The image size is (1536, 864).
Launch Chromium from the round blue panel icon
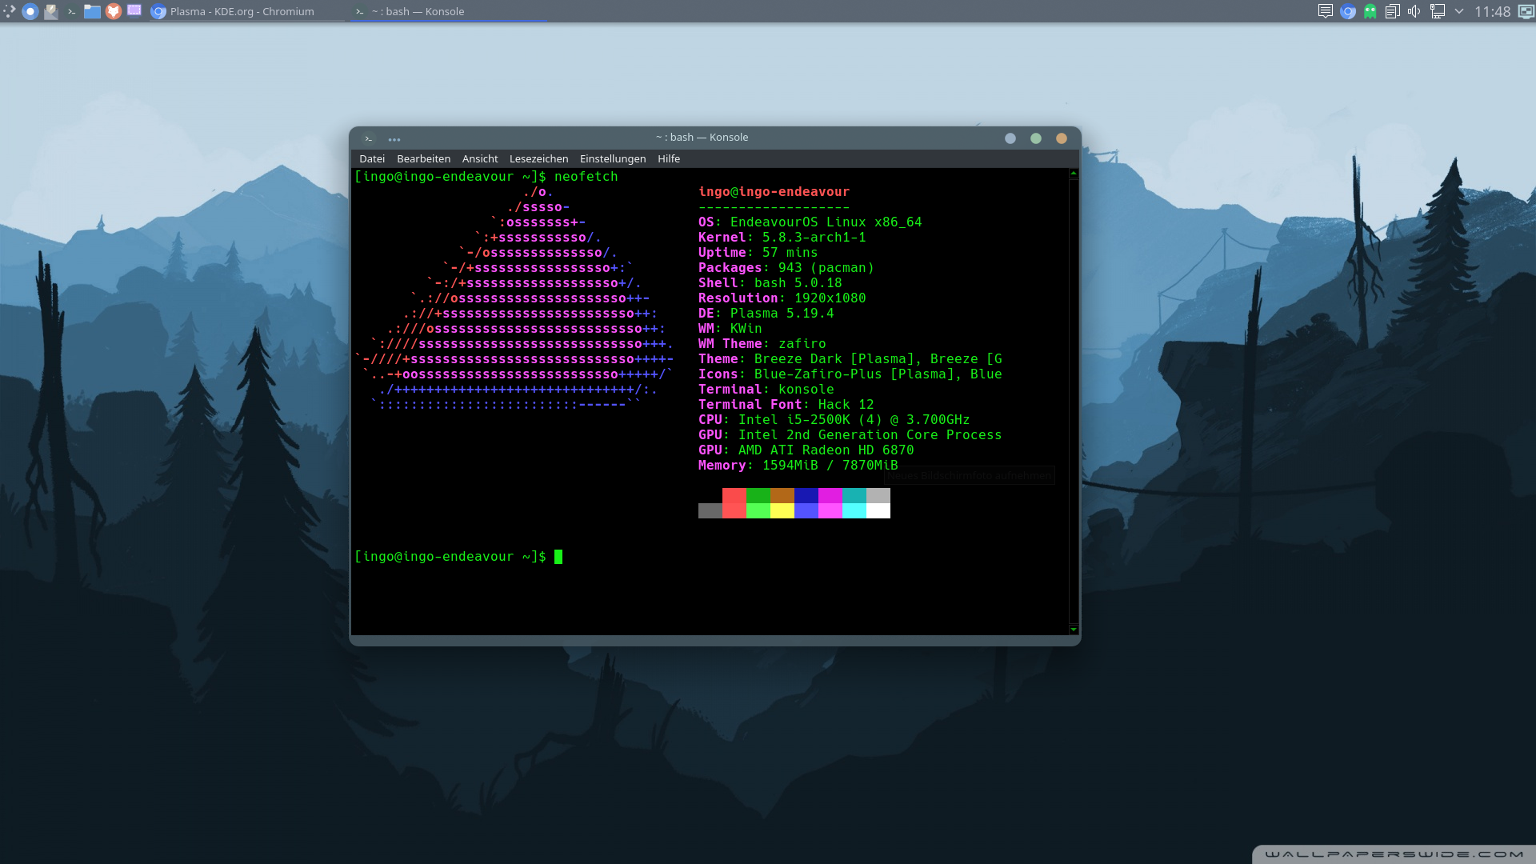pyautogui.click(x=30, y=11)
